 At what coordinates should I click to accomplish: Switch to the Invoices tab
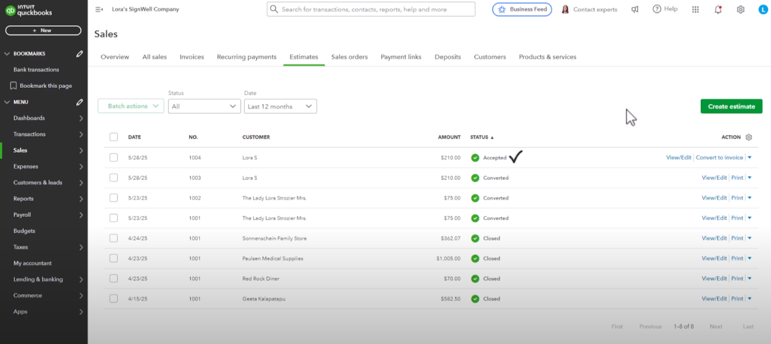pos(191,56)
